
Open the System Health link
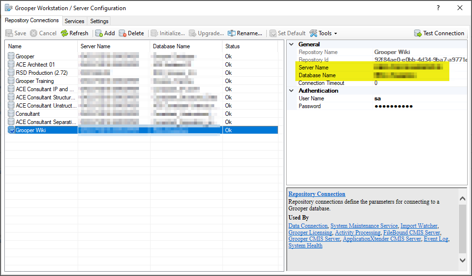[x=305, y=246]
